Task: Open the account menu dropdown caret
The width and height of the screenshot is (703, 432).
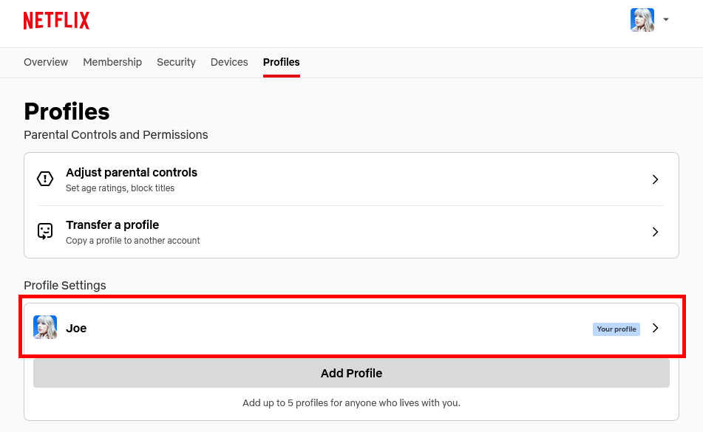Action: [666, 20]
